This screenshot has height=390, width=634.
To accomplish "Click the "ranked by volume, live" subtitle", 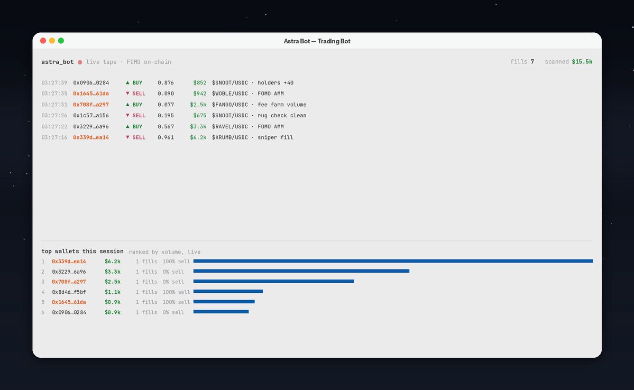I will pyautogui.click(x=164, y=252).
